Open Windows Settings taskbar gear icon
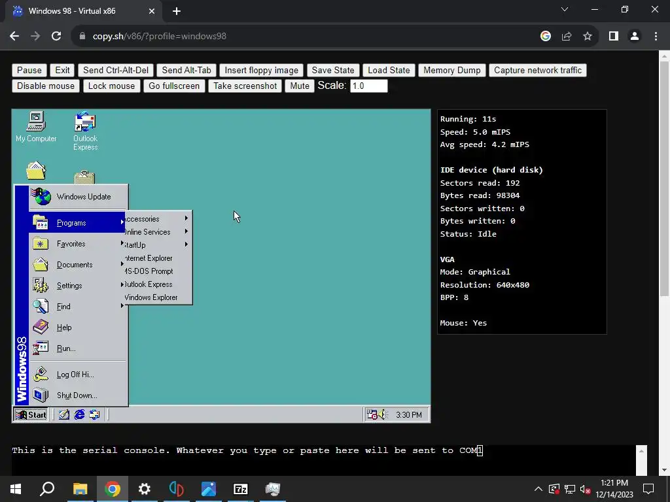Screen dimensions: 670x502 [145, 489]
